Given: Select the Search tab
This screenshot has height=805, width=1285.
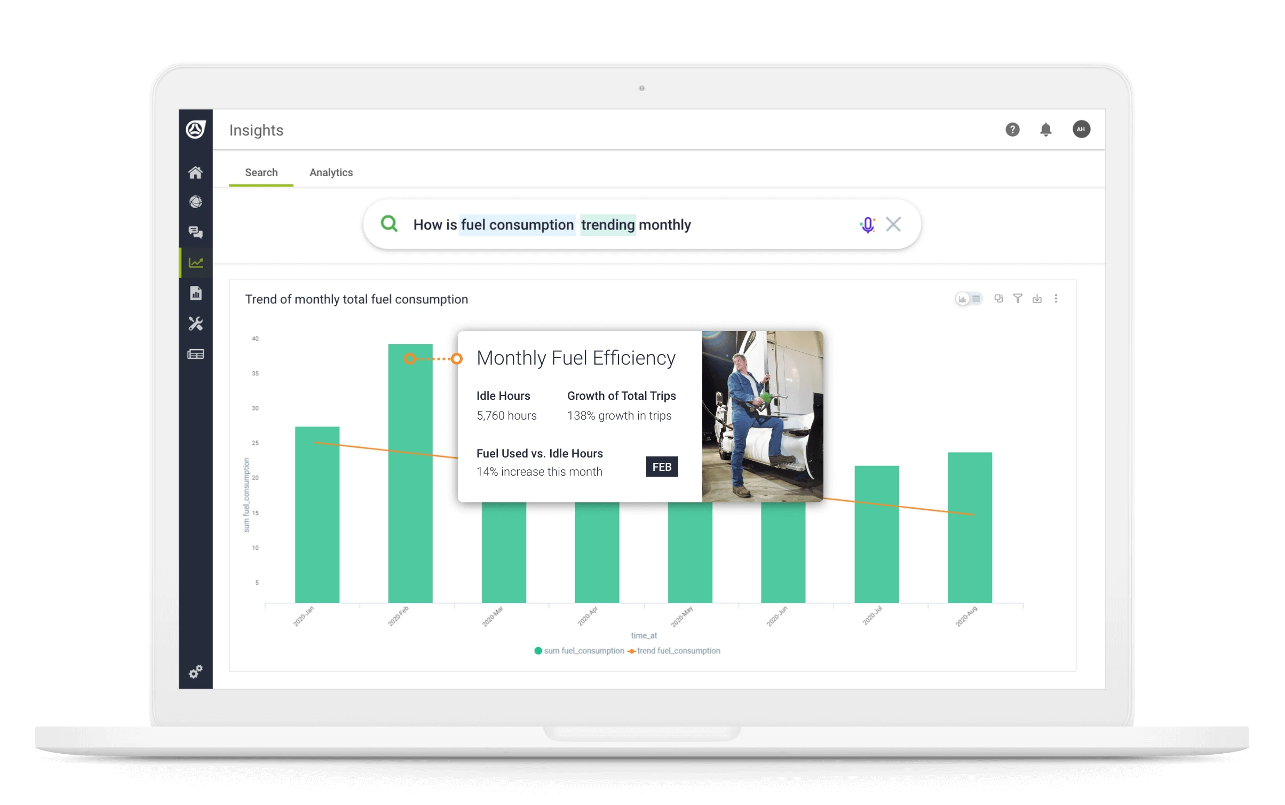Looking at the screenshot, I should tap(259, 171).
